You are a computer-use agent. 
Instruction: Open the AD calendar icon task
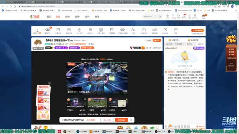coord(69,29)
